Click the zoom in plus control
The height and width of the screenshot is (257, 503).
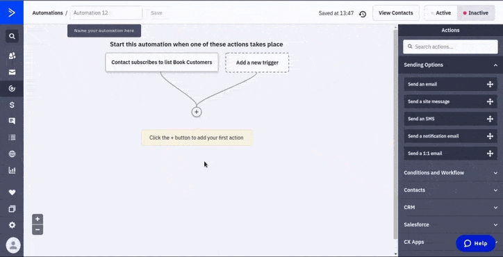click(38, 219)
